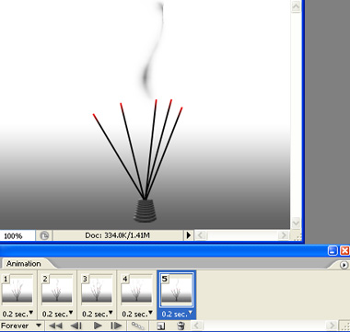
Task: Step back to the previous frame
Action: [76, 326]
